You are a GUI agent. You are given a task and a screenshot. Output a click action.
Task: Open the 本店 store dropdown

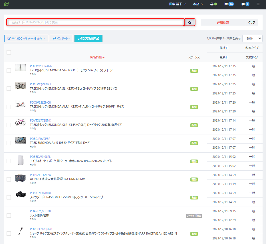tap(198, 4)
